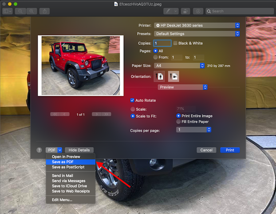This screenshot has width=276, height=214.
Task: Click the PDF dropdown arrow button
Action: (60, 150)
